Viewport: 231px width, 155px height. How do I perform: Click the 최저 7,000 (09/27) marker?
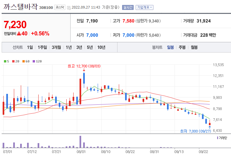(x=195, y=131)
